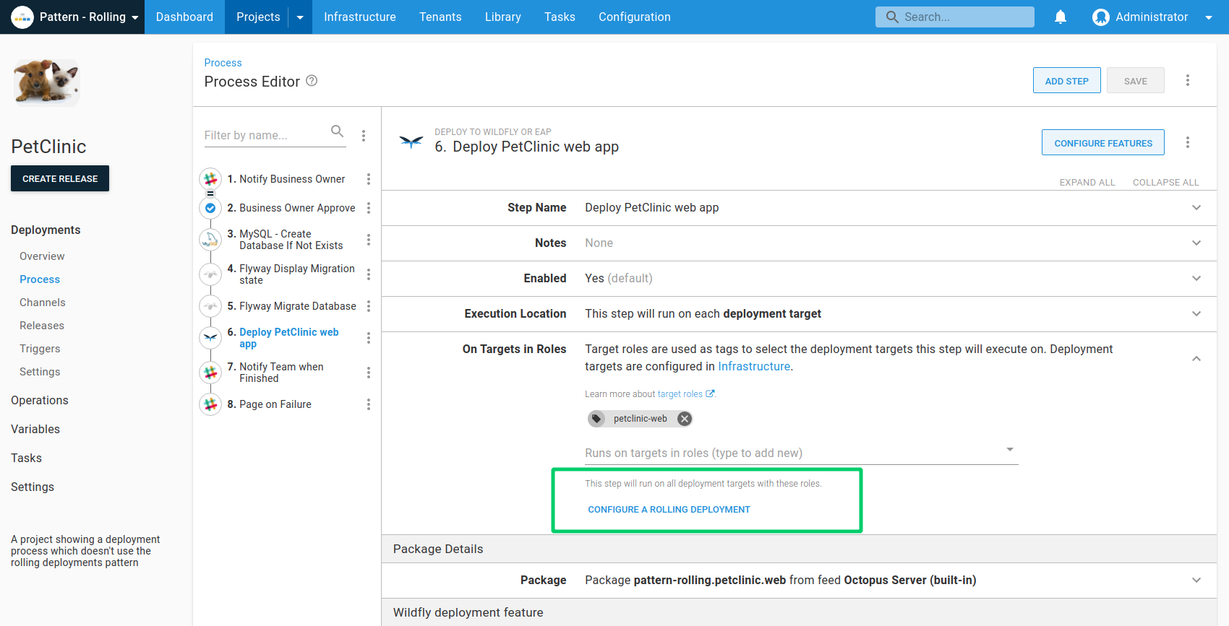Screen dimensions: 1229x626
Task: Click the help icon beside Process Editor
Action: tap(312, 81)
